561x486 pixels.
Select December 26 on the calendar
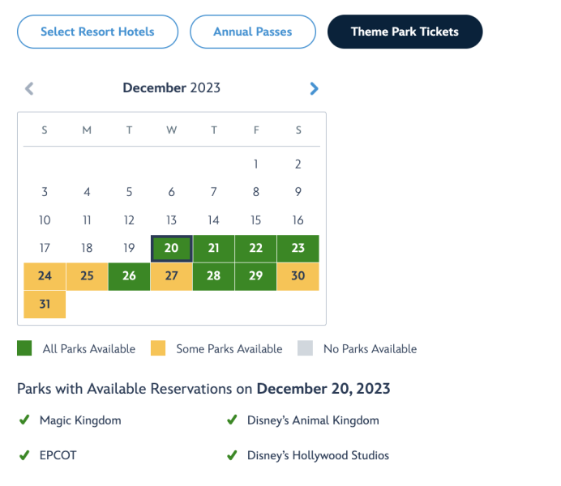[x=129, y=276]
